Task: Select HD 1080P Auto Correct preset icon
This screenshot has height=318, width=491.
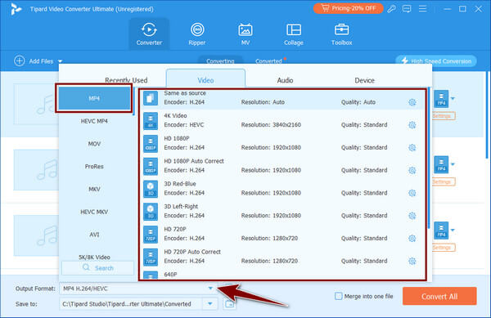Action: pyautogui.click(x=151, y=166)
